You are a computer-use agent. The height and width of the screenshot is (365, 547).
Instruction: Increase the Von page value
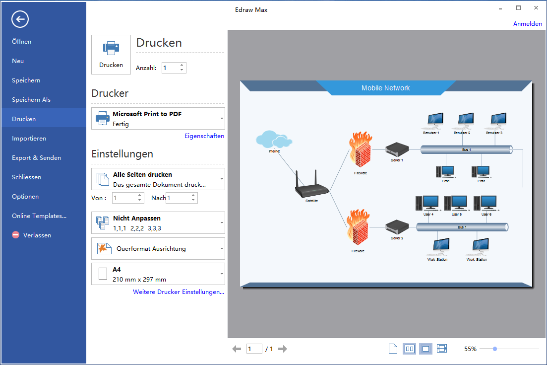coord(139,195)
